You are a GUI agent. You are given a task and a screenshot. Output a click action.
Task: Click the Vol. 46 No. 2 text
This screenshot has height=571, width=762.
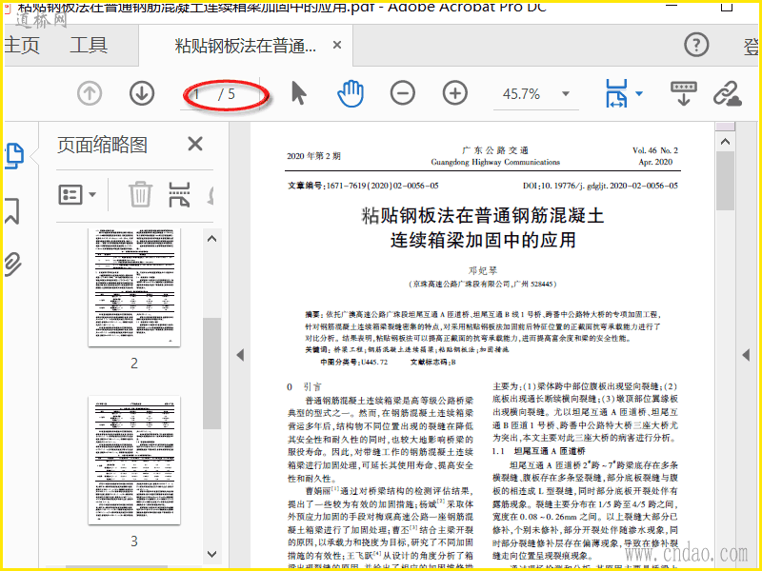pos(655,150)
